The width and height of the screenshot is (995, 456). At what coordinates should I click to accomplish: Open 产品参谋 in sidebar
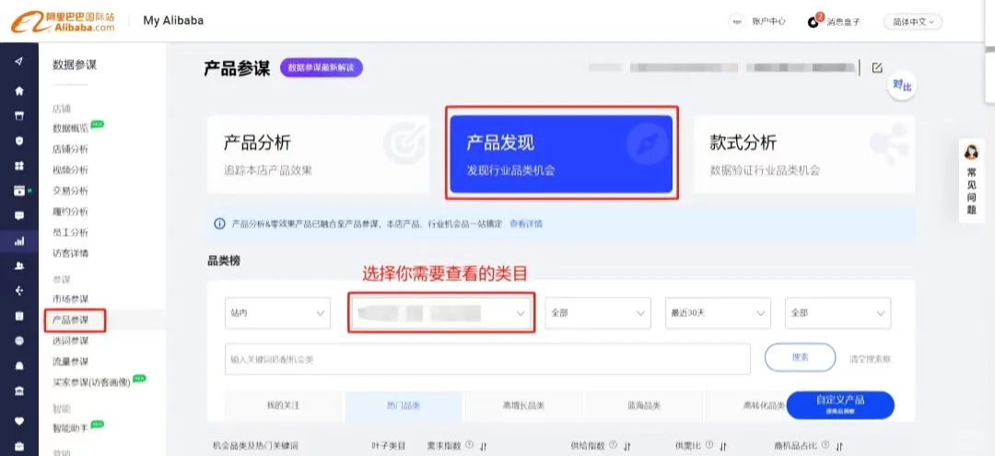[70, 320]
